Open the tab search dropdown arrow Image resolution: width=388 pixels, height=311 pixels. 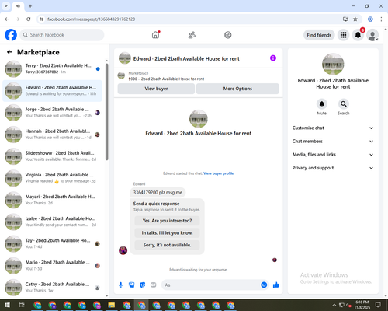(x=6, y=6)
